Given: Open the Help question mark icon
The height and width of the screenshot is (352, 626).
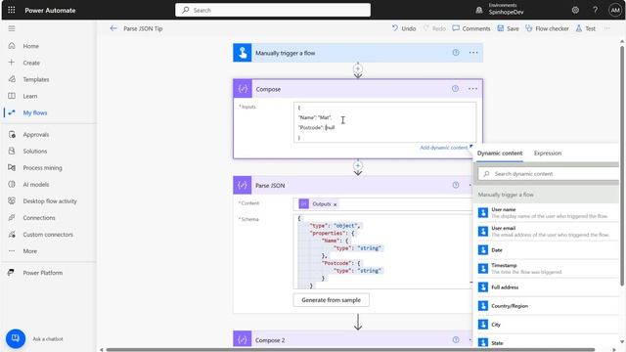Looking at the screenshot, I should pyautogui.click(x=596, y=10).
